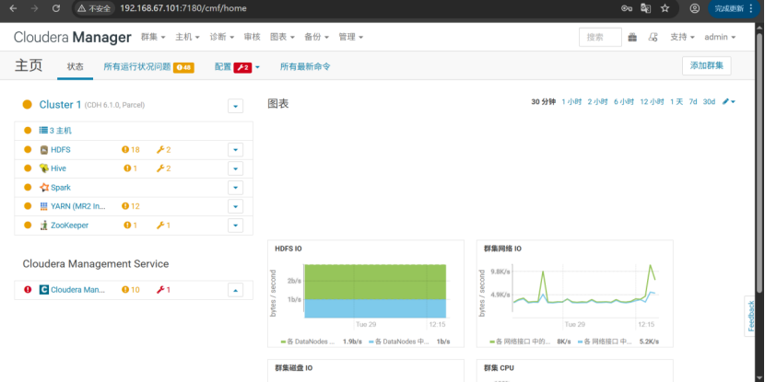Click the ZooKeeper service icon
The width and height of the screenshot is (765, 382).
[44, 226]
